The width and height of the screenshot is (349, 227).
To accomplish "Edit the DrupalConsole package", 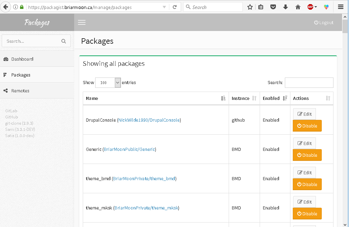I will click(305, 114).
